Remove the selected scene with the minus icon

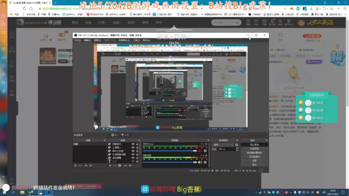pos(80,166)
